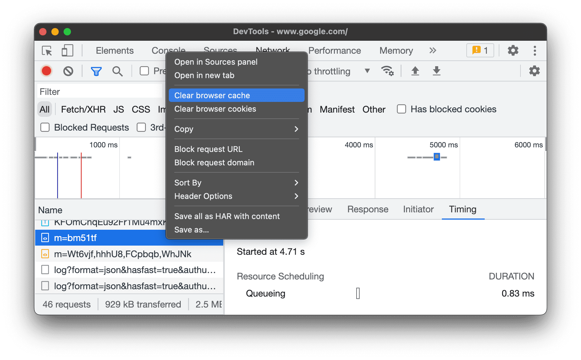The height and width of the screenshot is (360, 581).
Task: Click the Filter input field
Action: (92, 91)
